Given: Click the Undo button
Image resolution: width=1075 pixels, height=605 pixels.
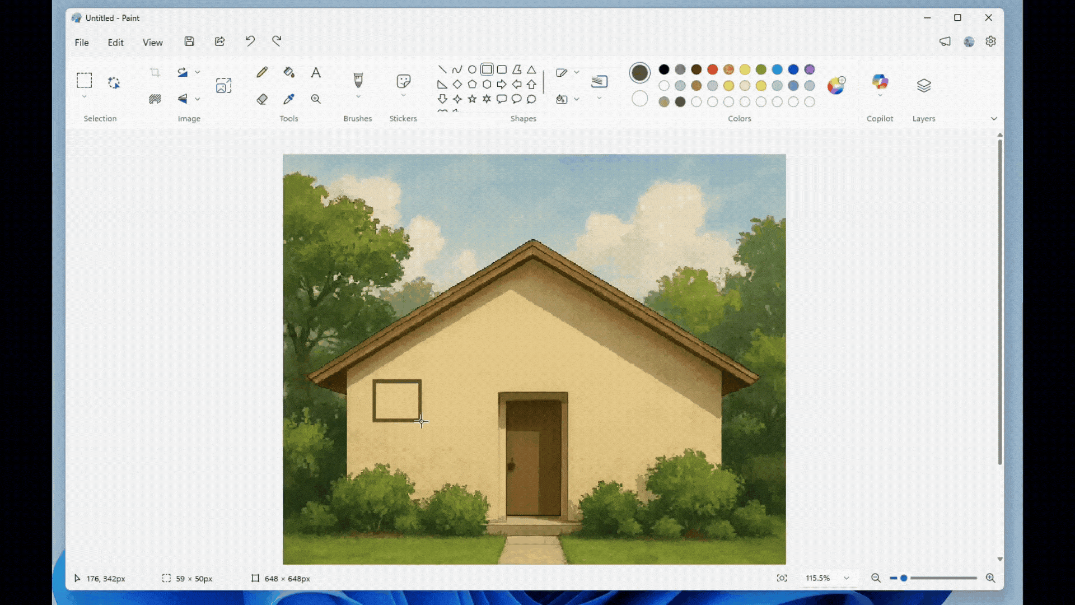Looking at the screenshot, I should [250, 41].
